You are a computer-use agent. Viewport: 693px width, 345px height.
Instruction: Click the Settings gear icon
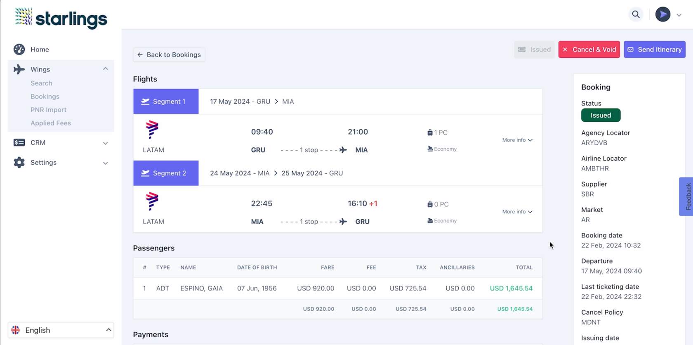point(19,163)
